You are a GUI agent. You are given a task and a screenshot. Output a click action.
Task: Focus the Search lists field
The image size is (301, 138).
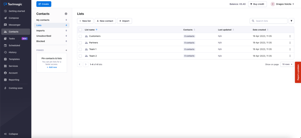[x=268, y=21]
